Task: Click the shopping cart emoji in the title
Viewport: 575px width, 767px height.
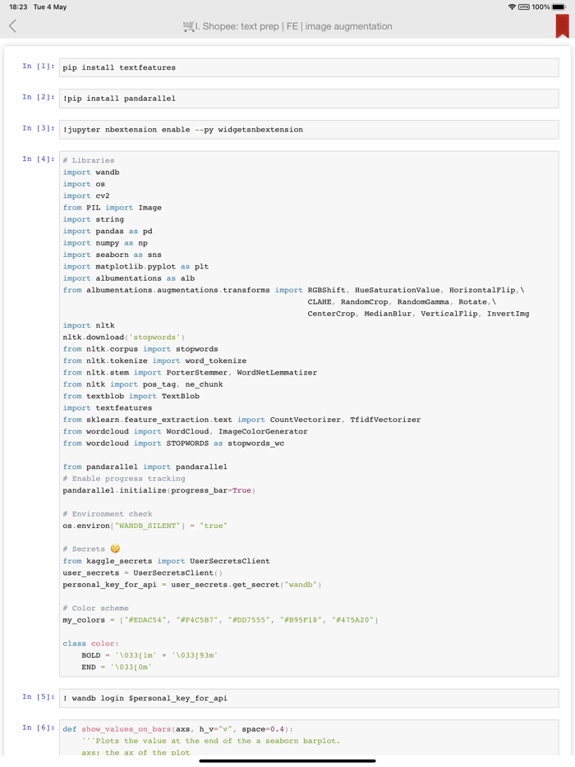Action: pos(189,25)
